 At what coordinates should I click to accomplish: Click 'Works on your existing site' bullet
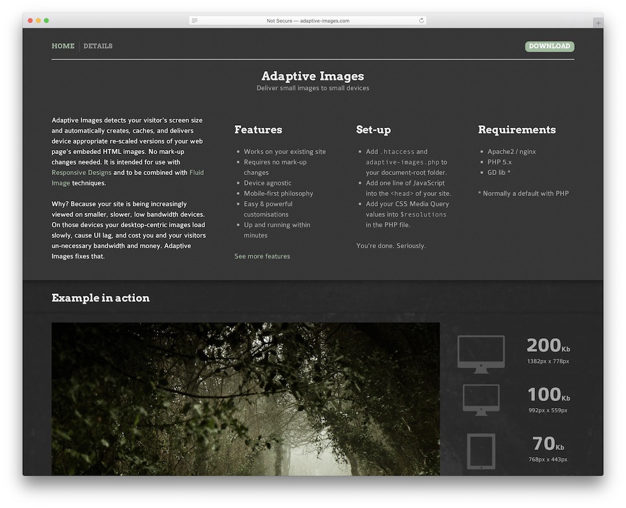(x=285, y=152)
